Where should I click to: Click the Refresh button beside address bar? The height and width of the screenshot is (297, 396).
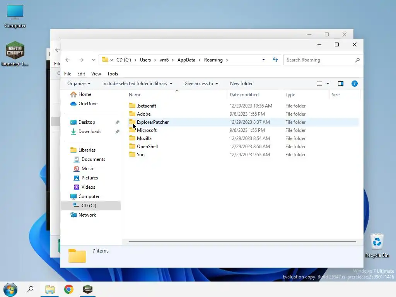(x=275, y=60)
